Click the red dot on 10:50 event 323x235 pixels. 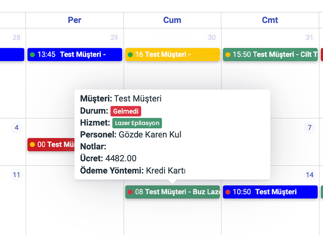228,192
